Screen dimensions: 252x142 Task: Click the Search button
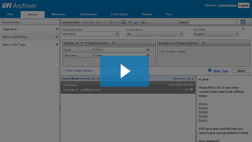pos(241,71)
